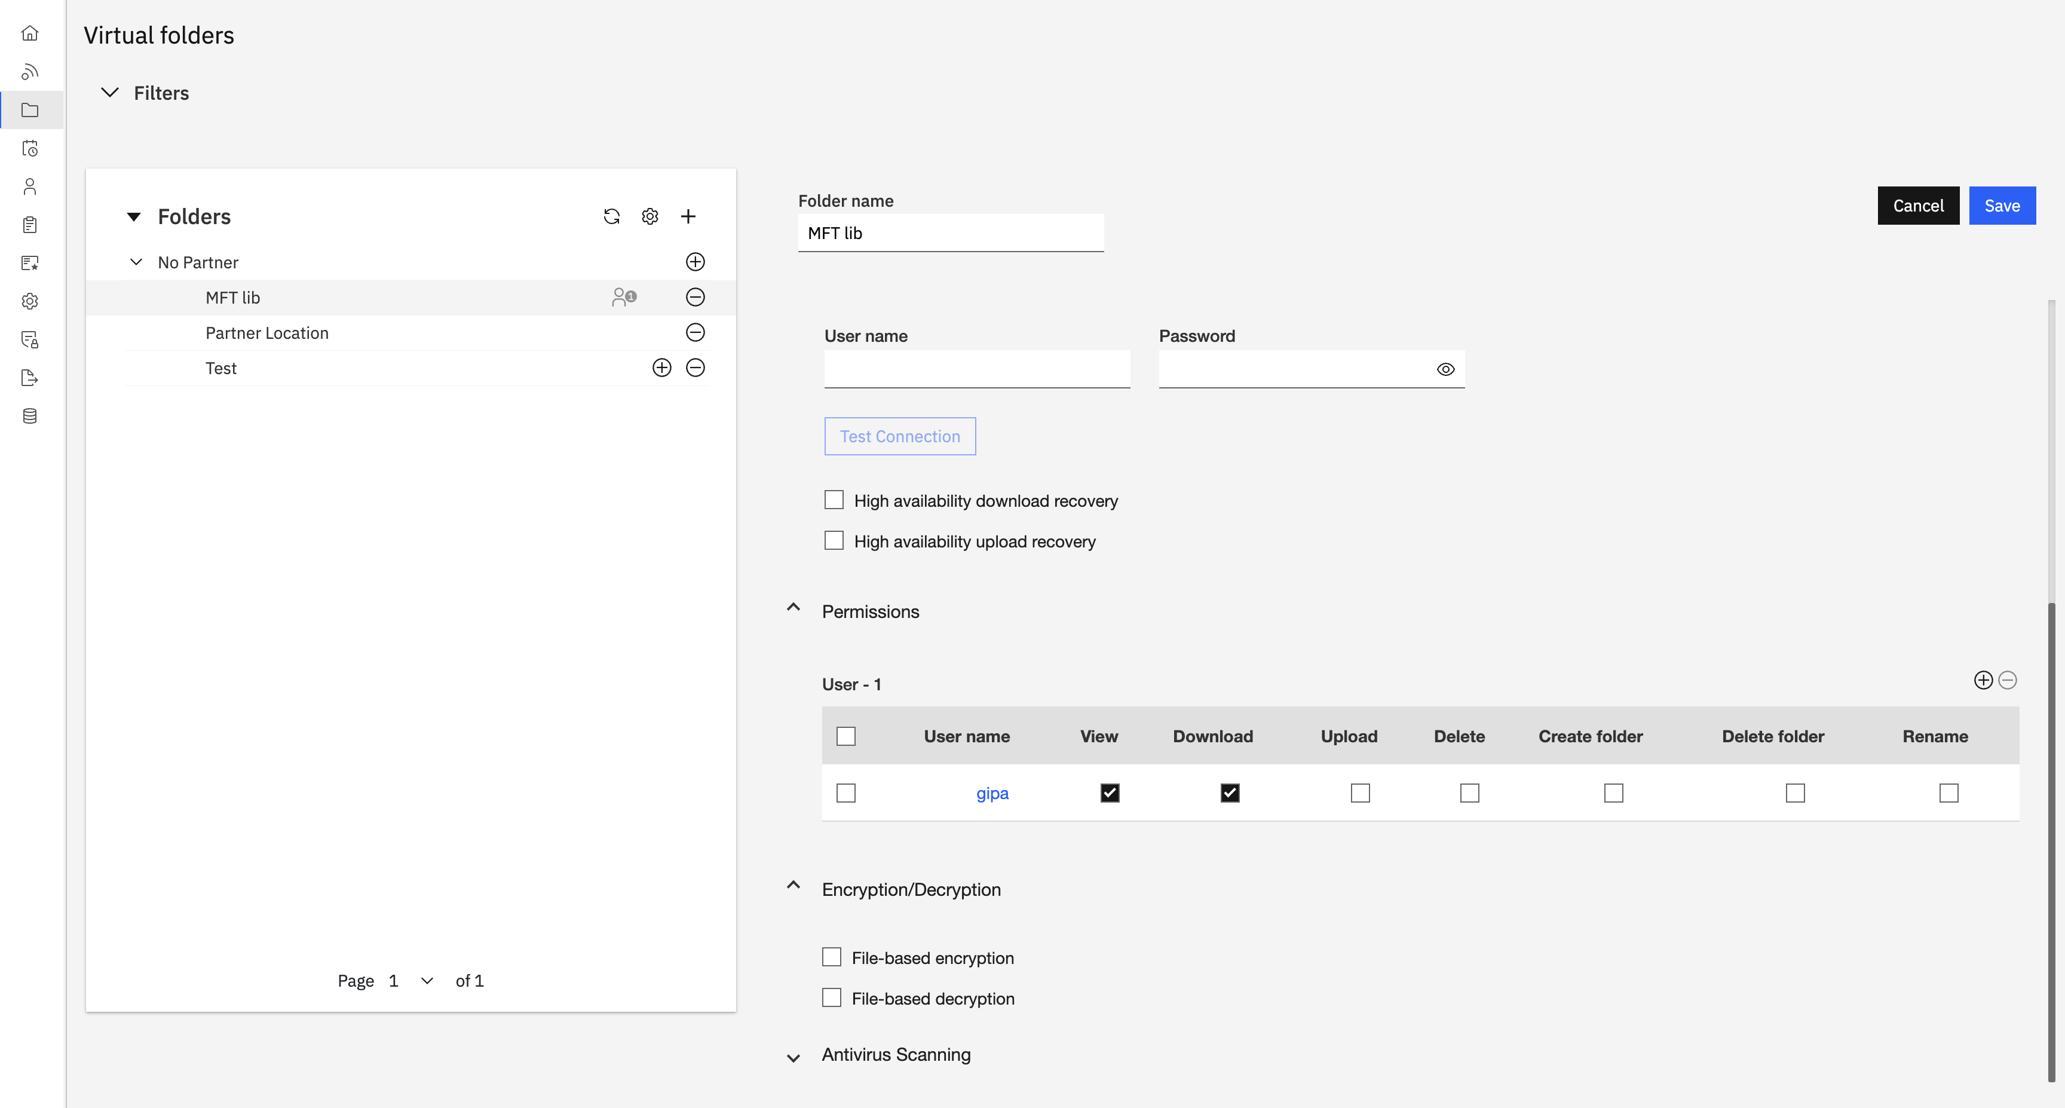Add a user permission row

tap(1983, 681)
